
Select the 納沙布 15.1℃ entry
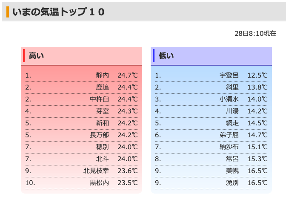click(211, 147)
